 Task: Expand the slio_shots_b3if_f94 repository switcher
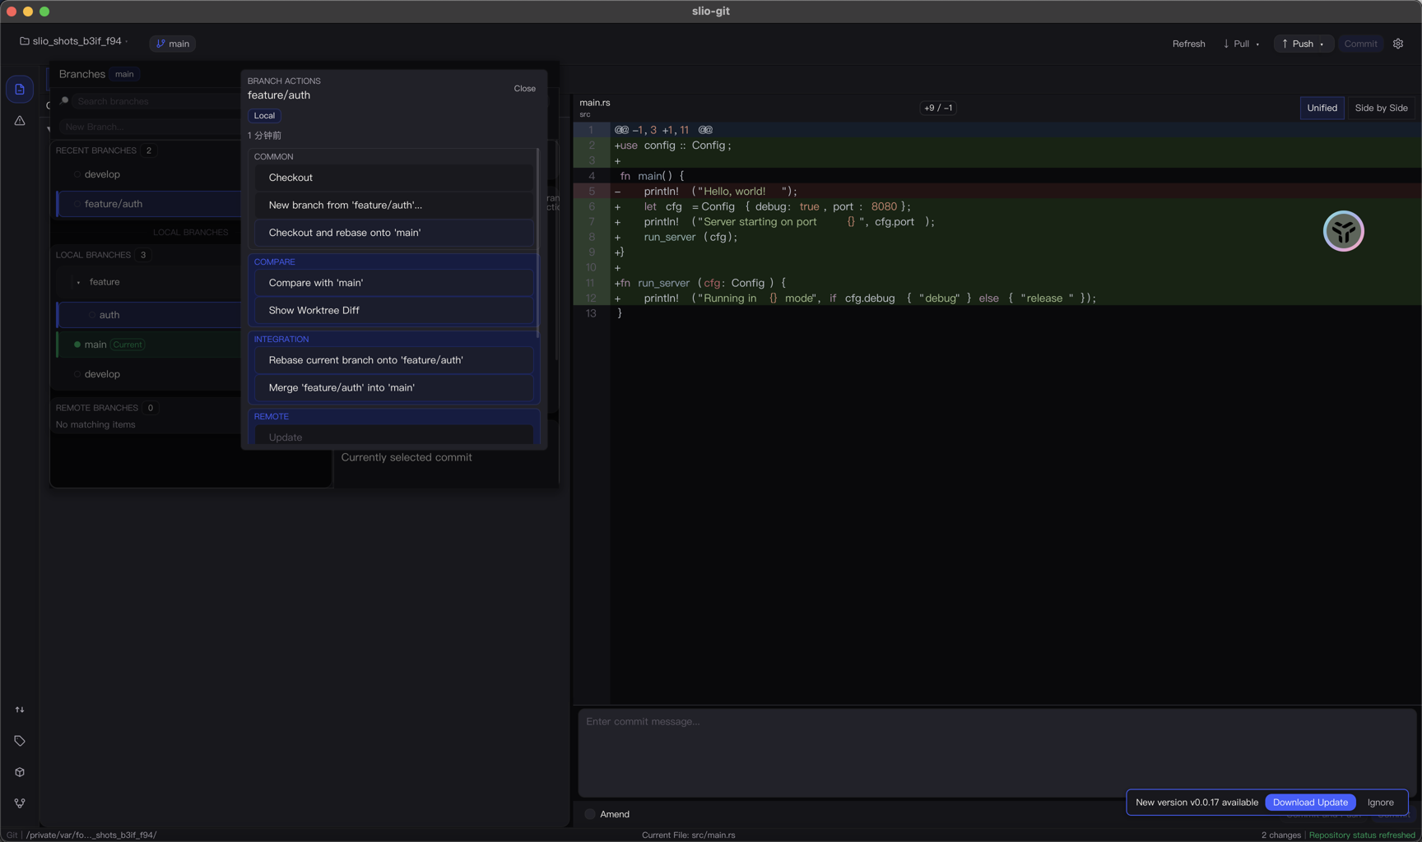pos(127,40)
